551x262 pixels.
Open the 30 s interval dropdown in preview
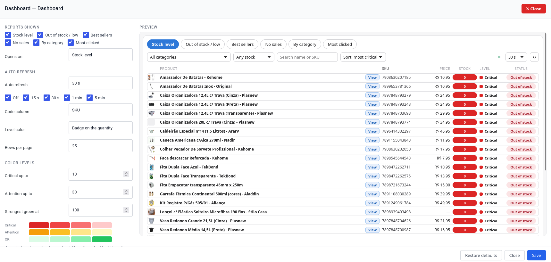coord(516,57)
